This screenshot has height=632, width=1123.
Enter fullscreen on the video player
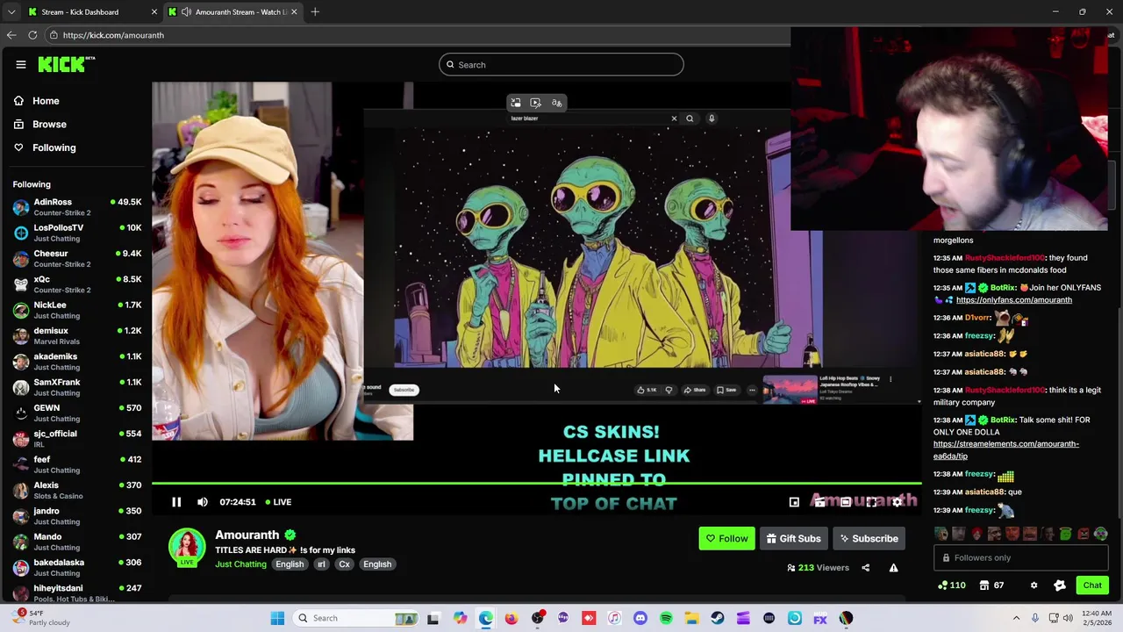pyautogui.click(x=871, y=502)
